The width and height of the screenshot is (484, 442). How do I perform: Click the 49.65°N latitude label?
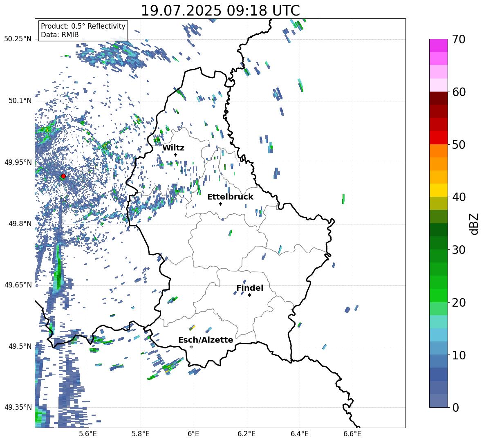click(18, 285)
